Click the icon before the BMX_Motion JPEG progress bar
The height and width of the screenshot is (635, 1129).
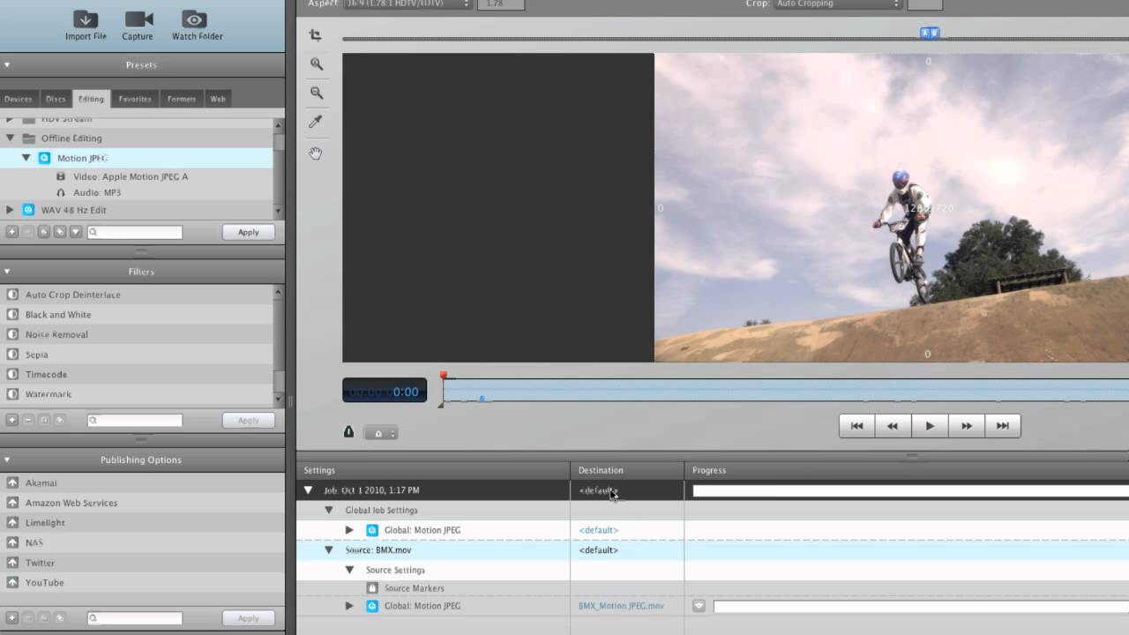(x=699, y=606)
